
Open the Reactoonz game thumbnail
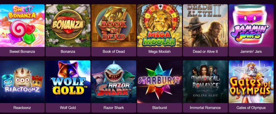tap(22, 82)
